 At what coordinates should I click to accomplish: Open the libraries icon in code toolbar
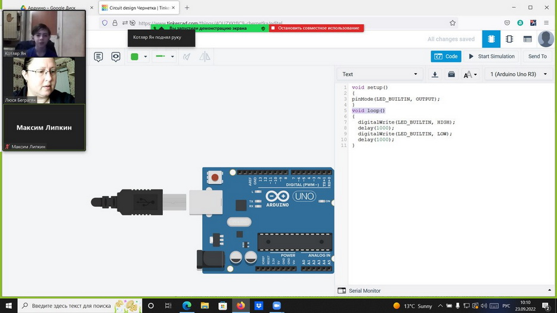(451, 75)
